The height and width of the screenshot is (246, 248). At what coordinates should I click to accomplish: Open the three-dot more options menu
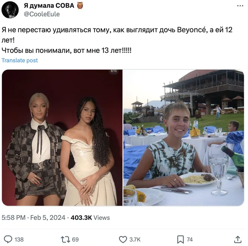pos(240,6)
